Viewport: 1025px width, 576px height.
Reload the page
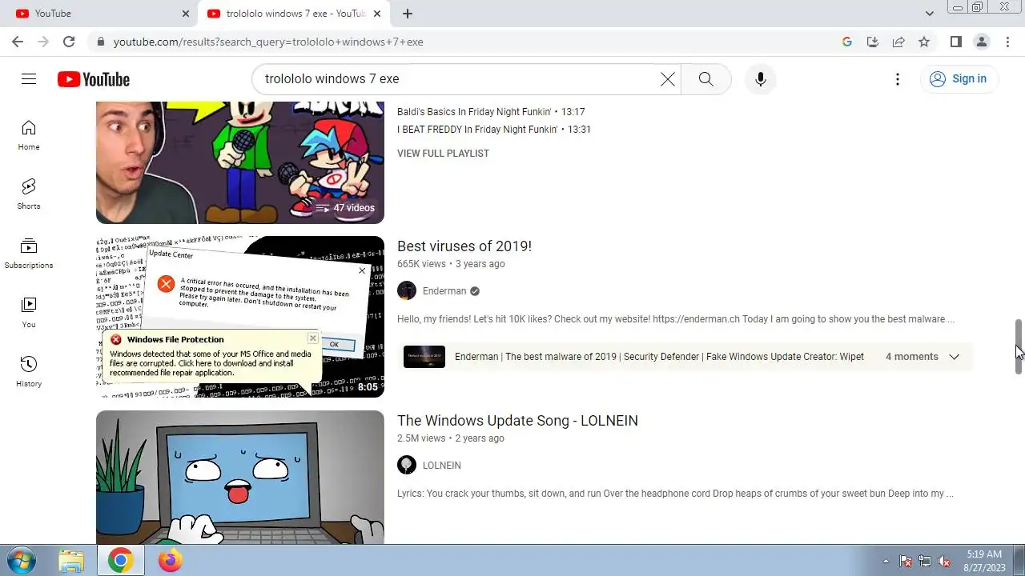tap(69, 42)
